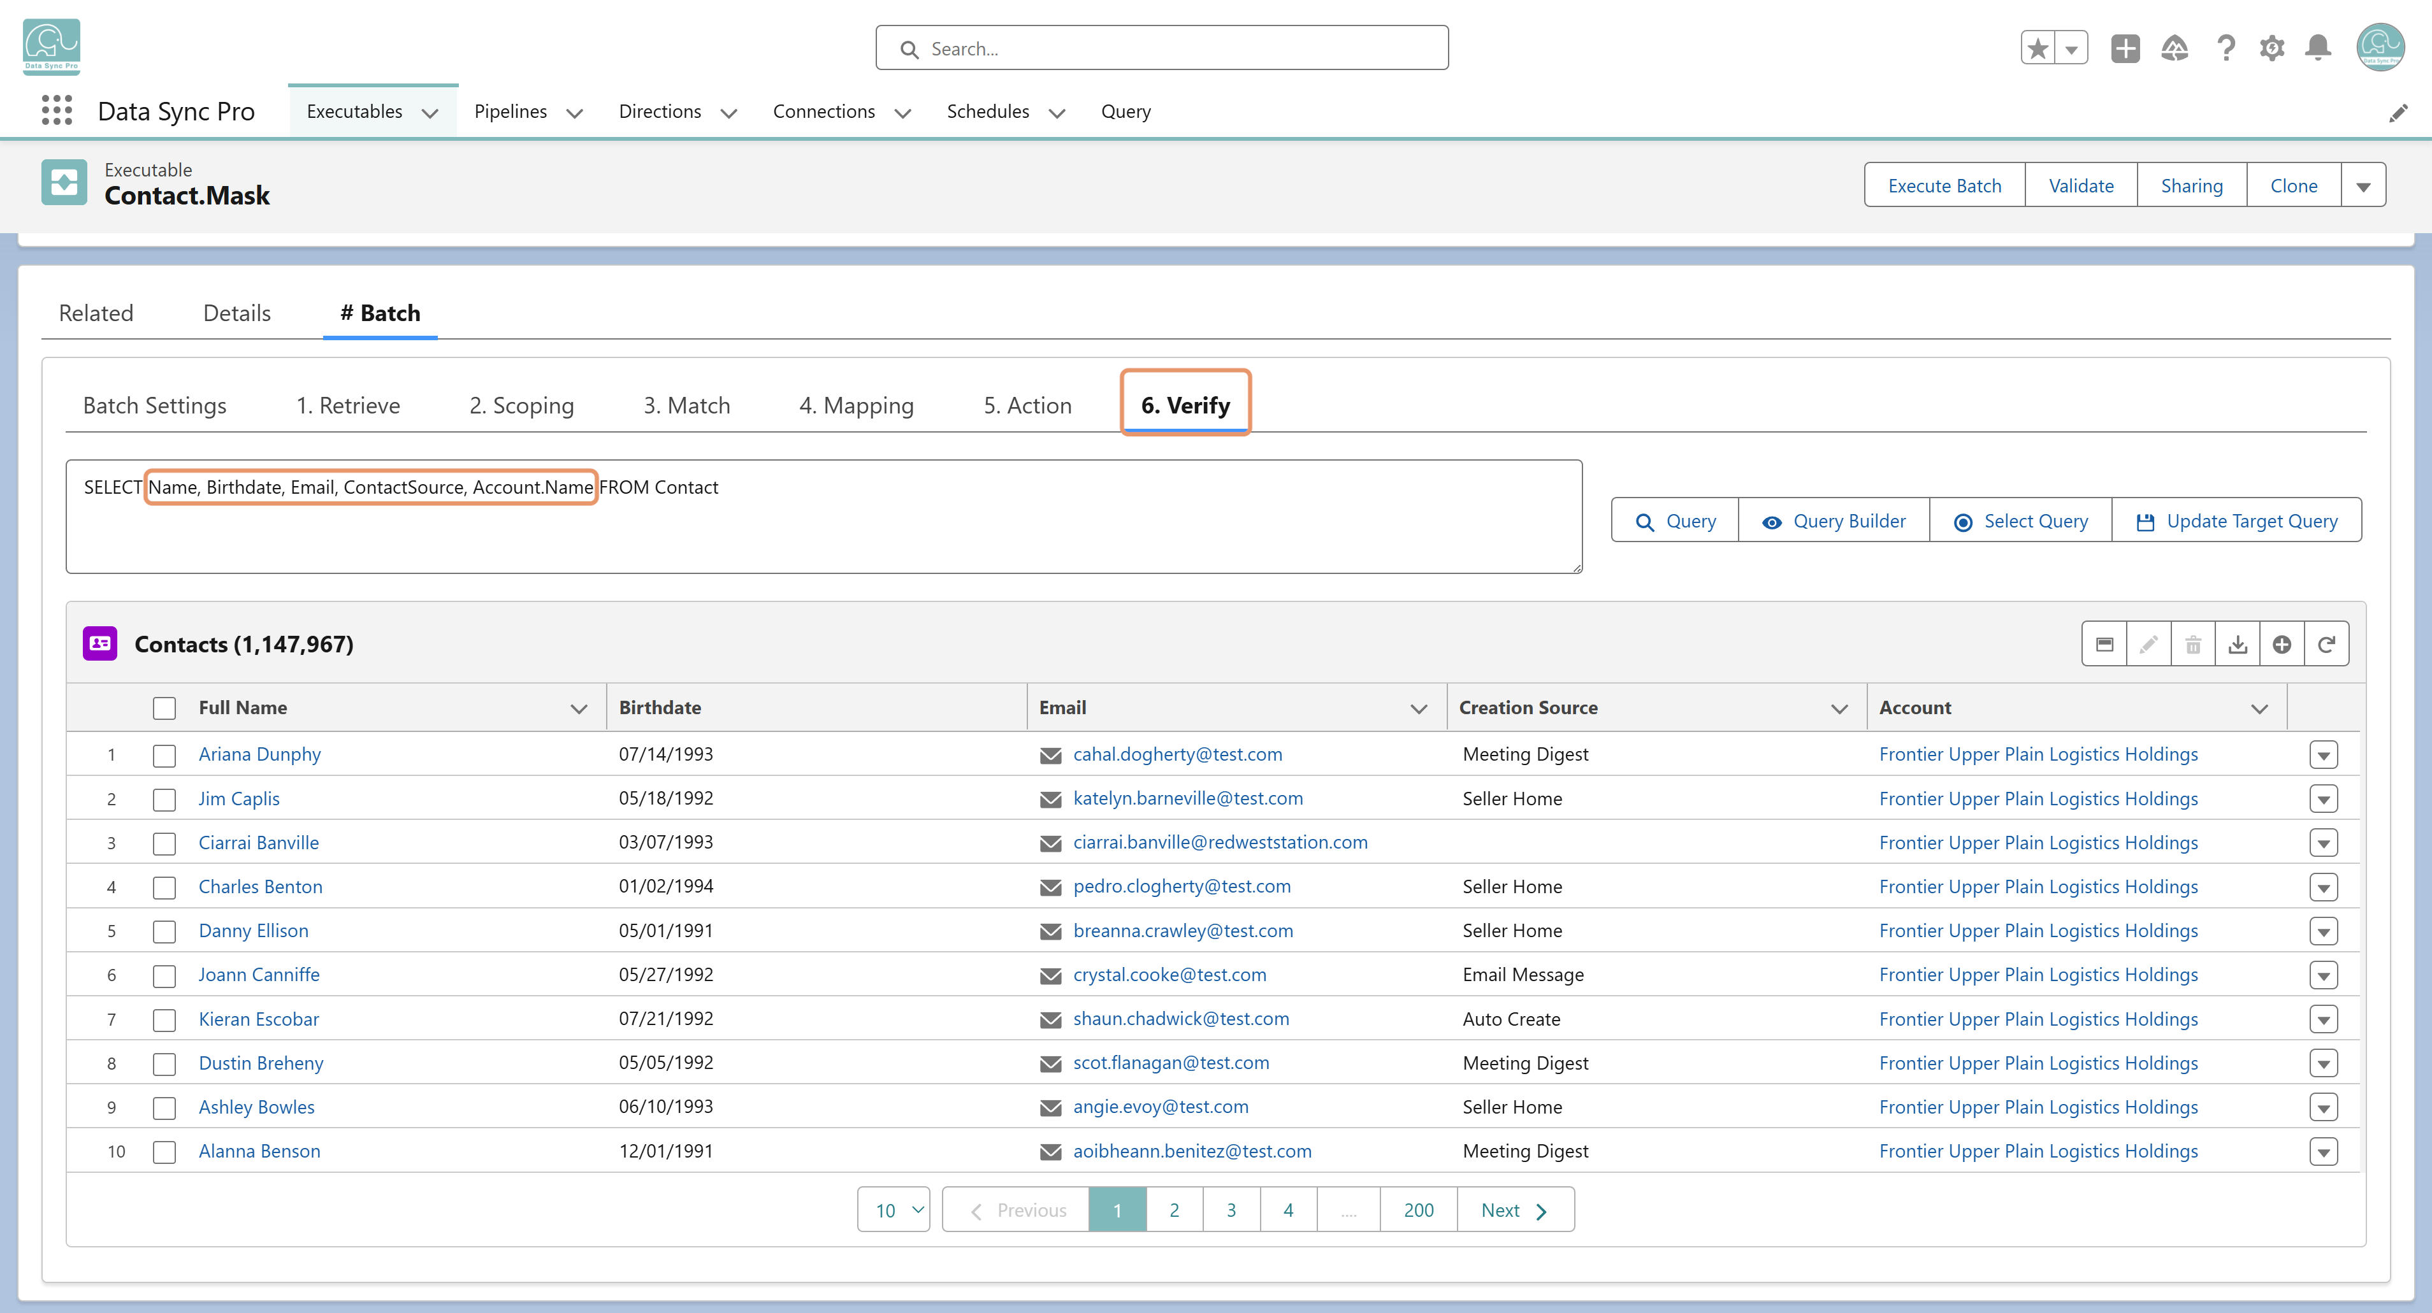Screen dimensions: 2432x1313
Task: Check the box for Danny Ellison
Action: [164, 931]
